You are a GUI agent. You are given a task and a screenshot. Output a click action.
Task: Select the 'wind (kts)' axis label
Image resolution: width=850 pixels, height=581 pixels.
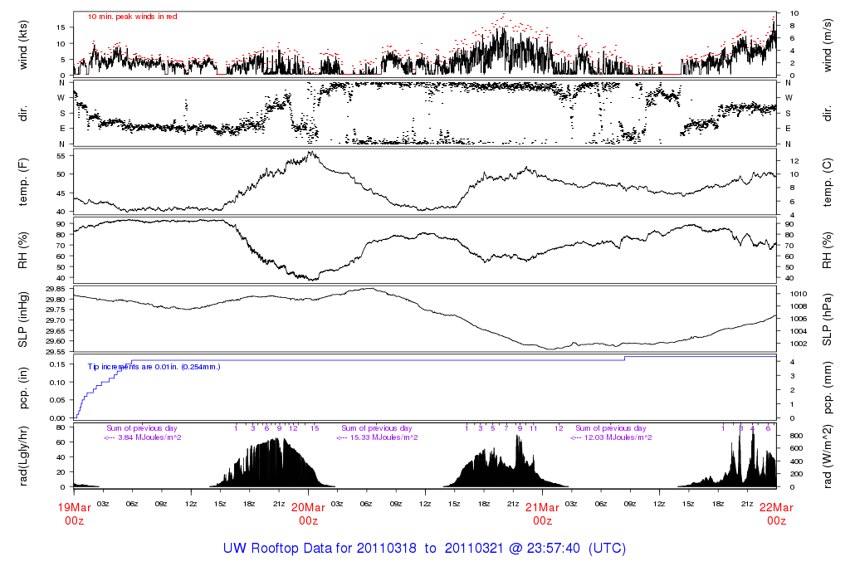click(22, 45)
